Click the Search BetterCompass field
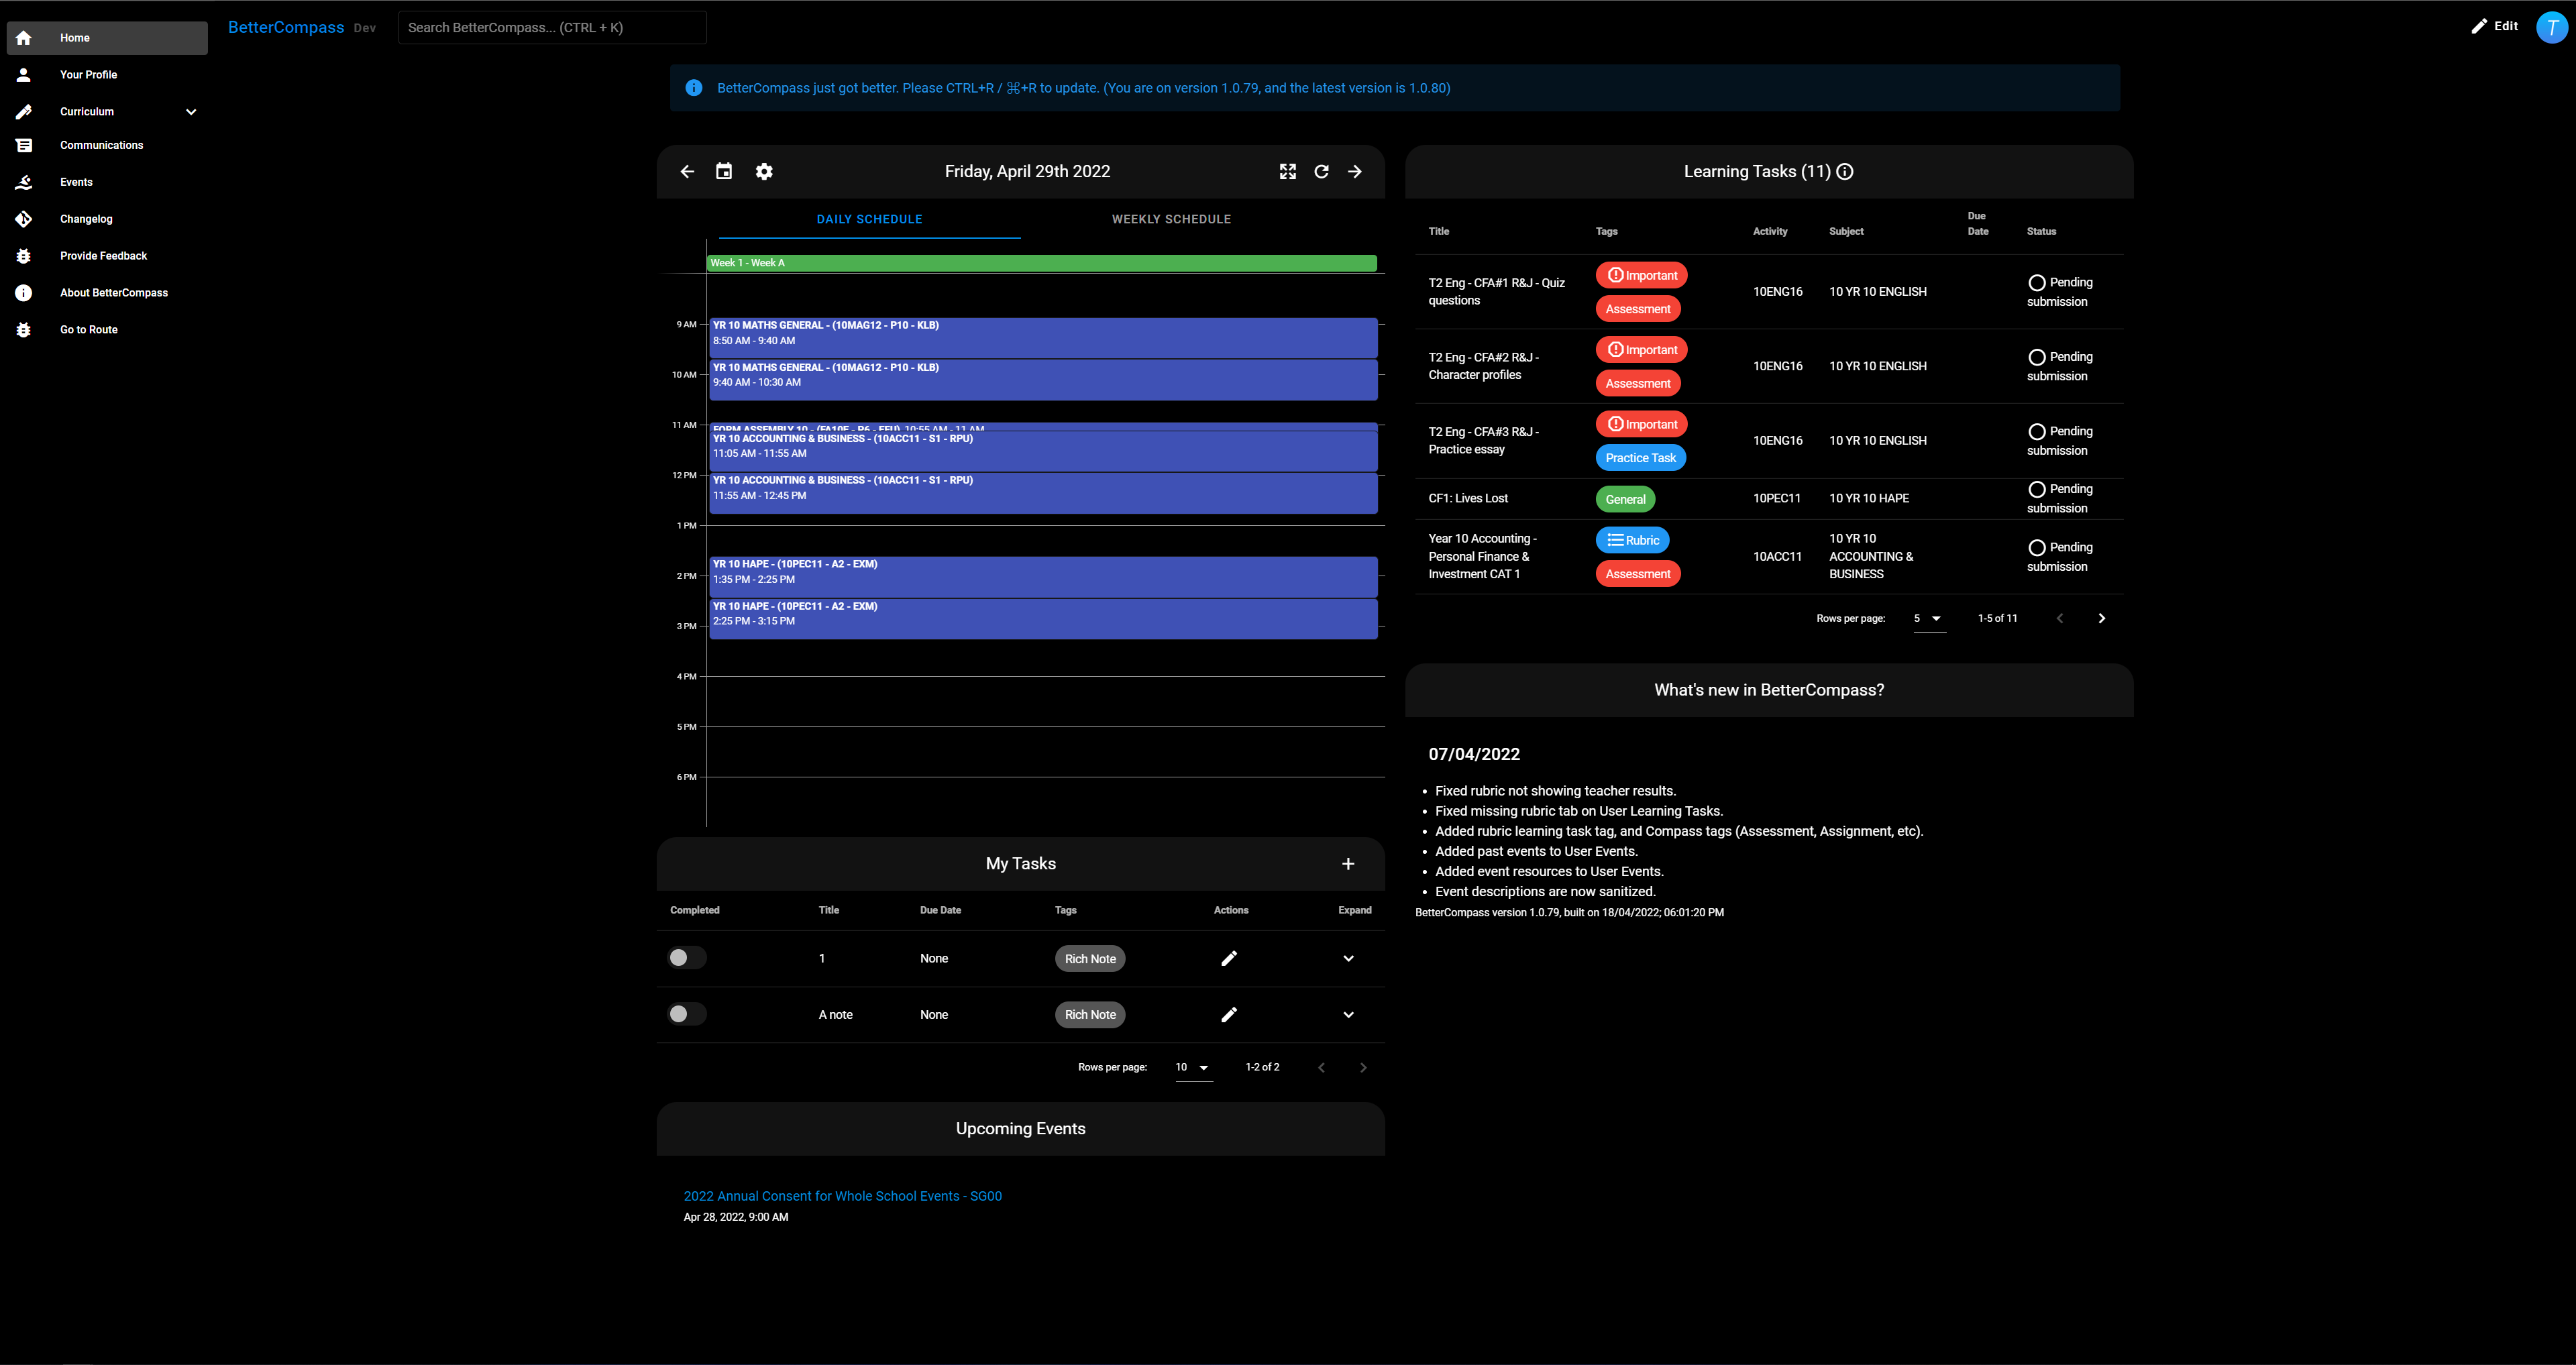 [x=552, y=28]
